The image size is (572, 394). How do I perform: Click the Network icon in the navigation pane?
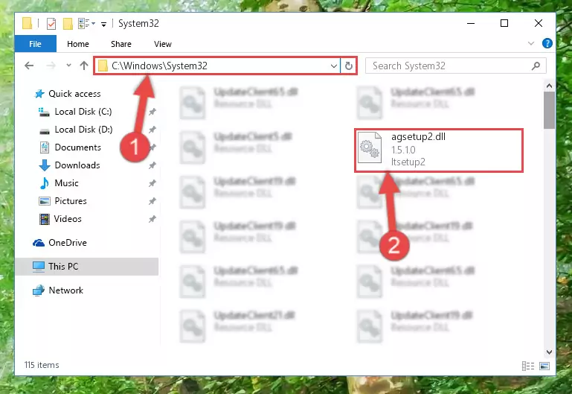click(38, 290)
